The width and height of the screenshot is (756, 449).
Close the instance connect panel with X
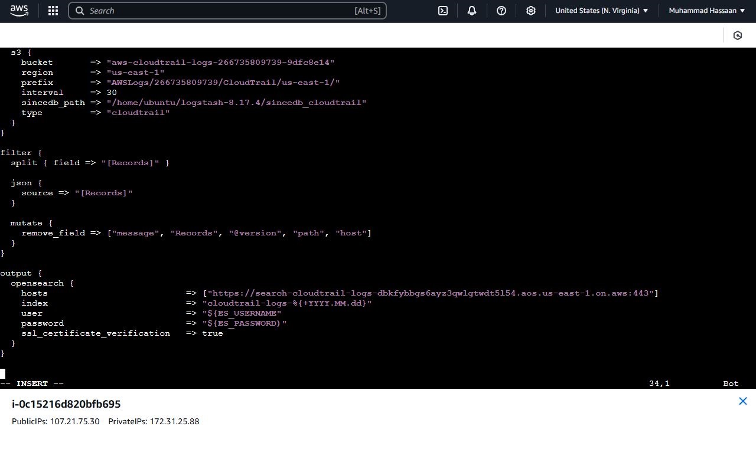[x=743, y=401]
